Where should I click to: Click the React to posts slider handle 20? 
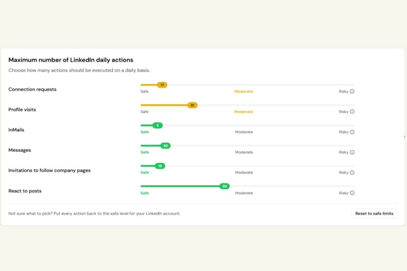coord(224,186)
